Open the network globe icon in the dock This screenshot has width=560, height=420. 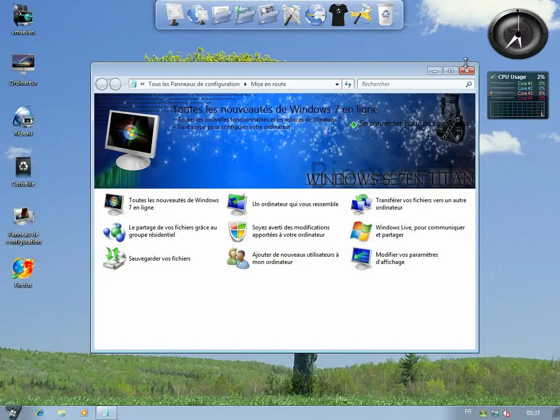(x=197, y=15)
